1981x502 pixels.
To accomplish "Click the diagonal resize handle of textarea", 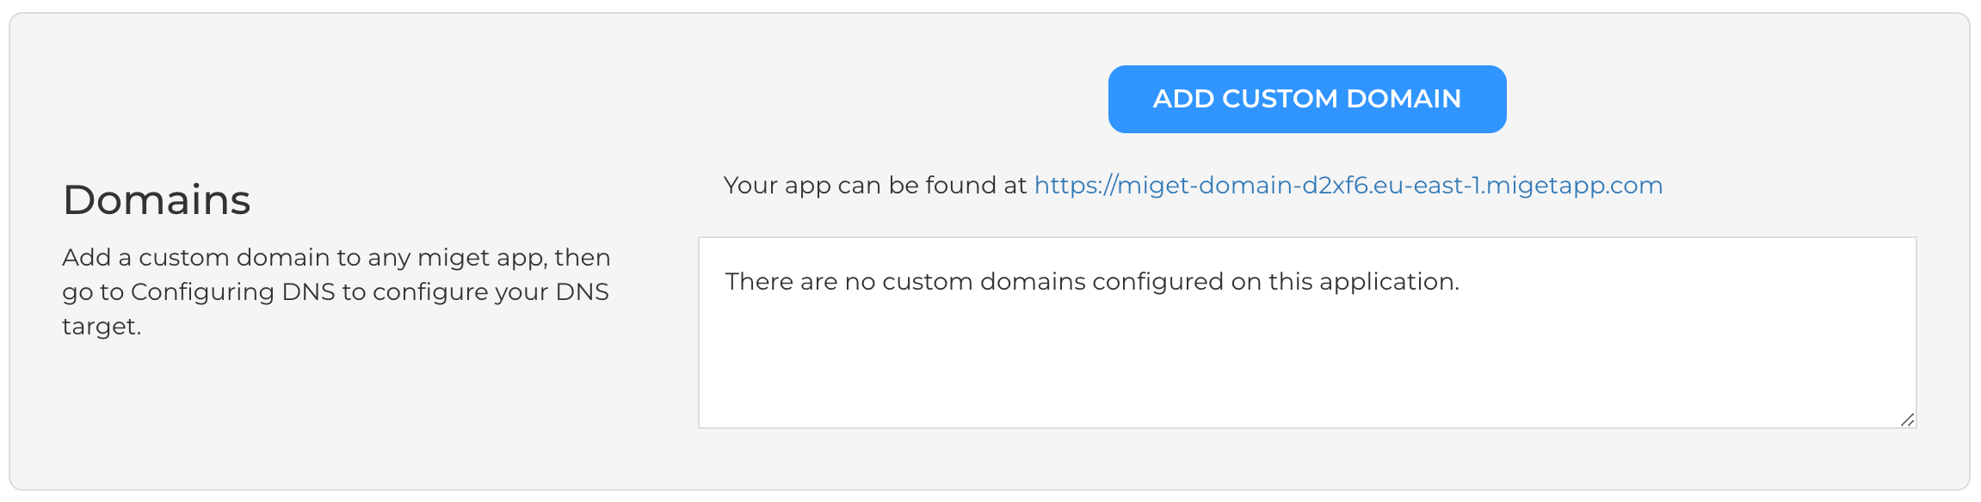I will click(x=1907, y=419).
